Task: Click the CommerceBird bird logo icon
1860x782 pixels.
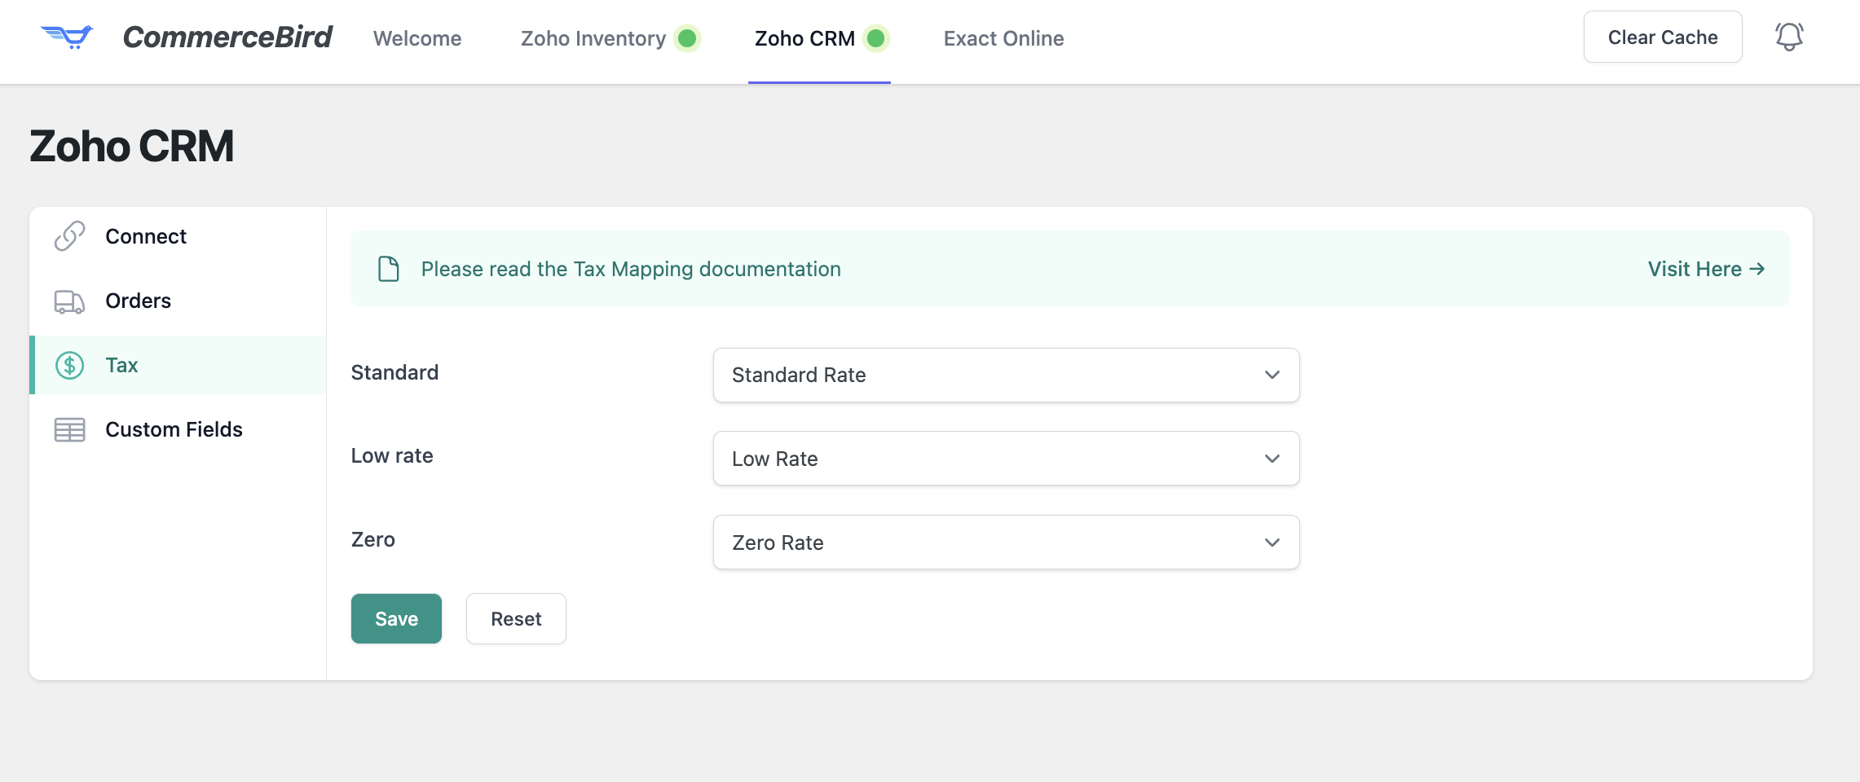Action: tap(67, 37)
